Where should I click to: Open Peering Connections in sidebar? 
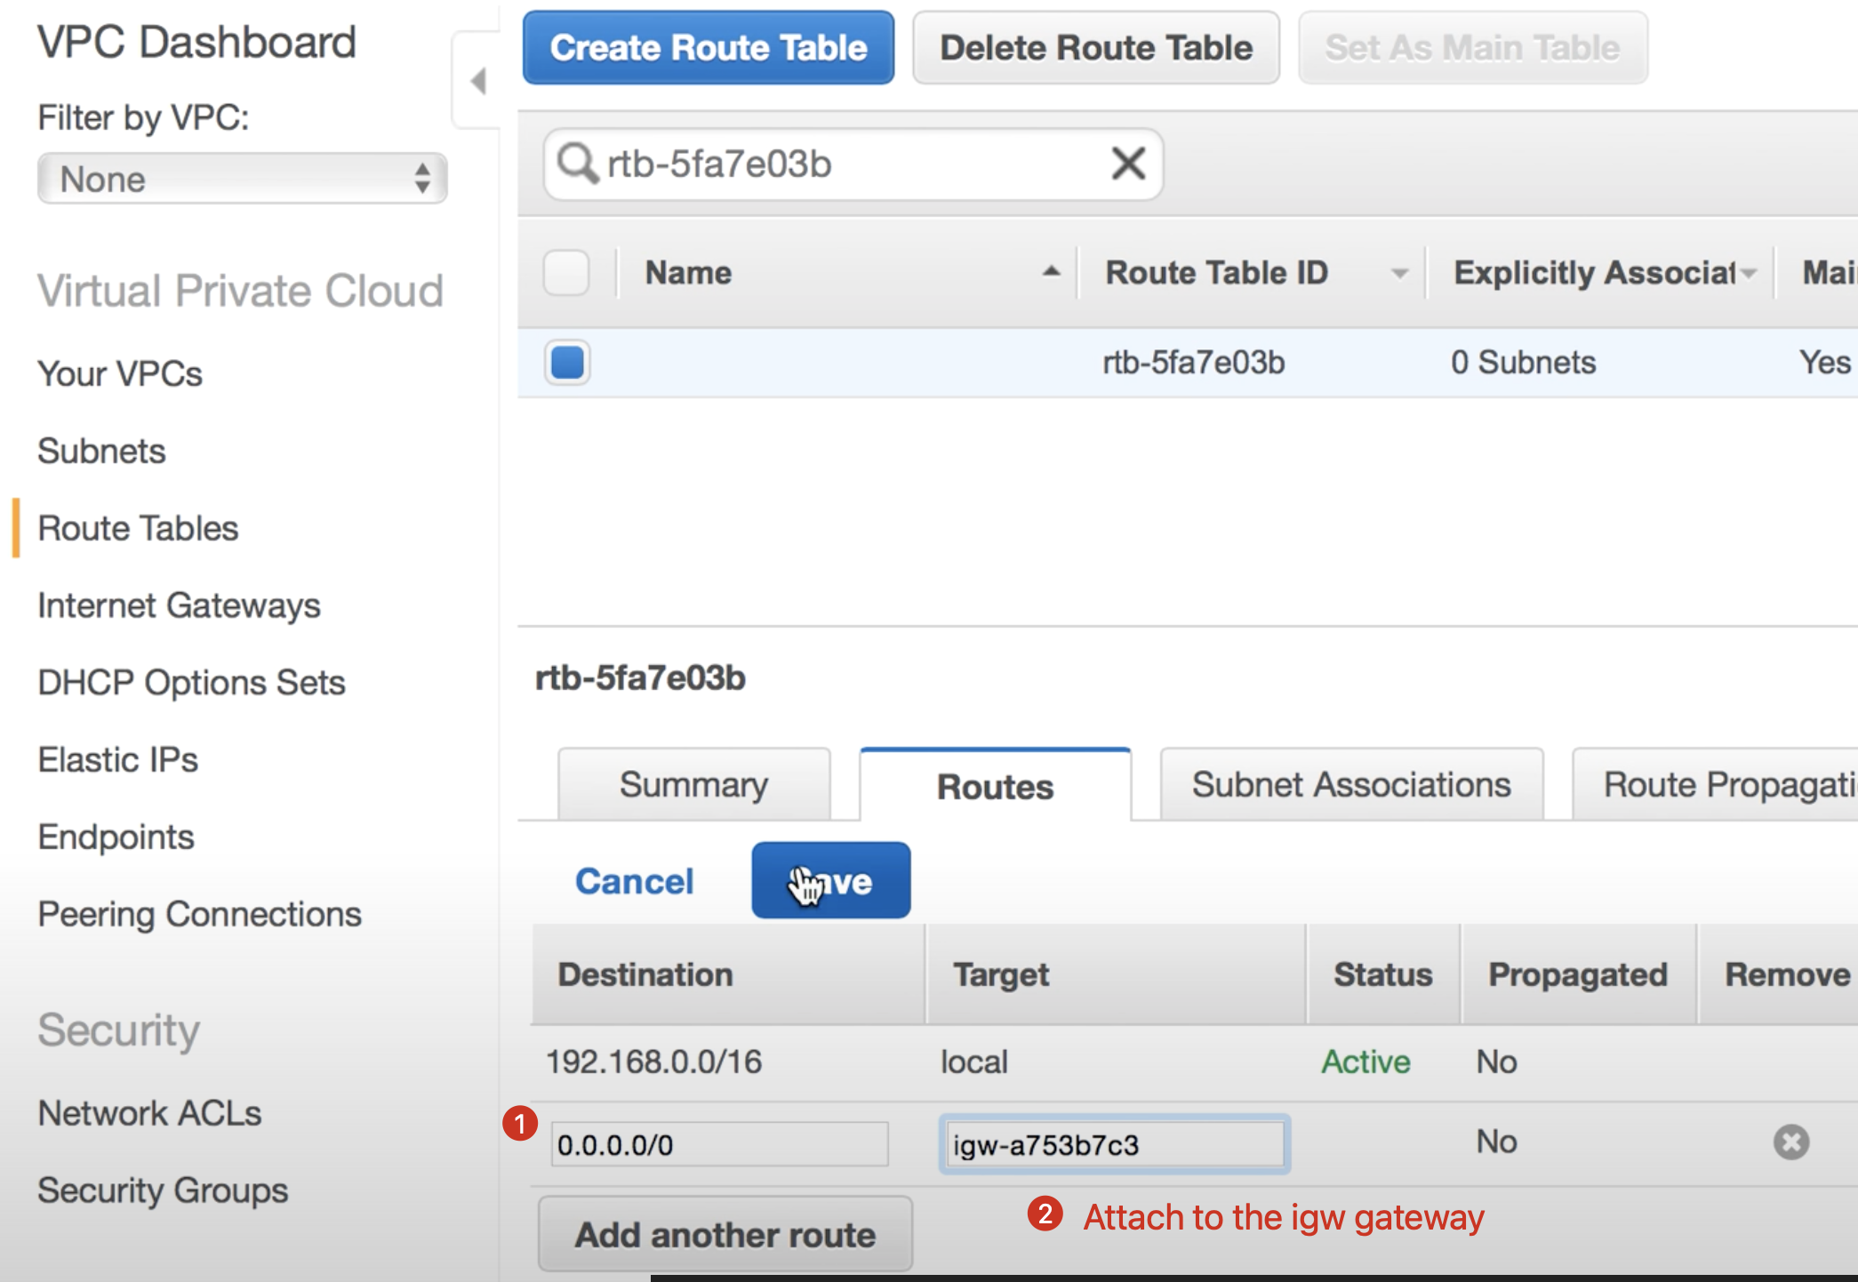[x=199, y=914]
